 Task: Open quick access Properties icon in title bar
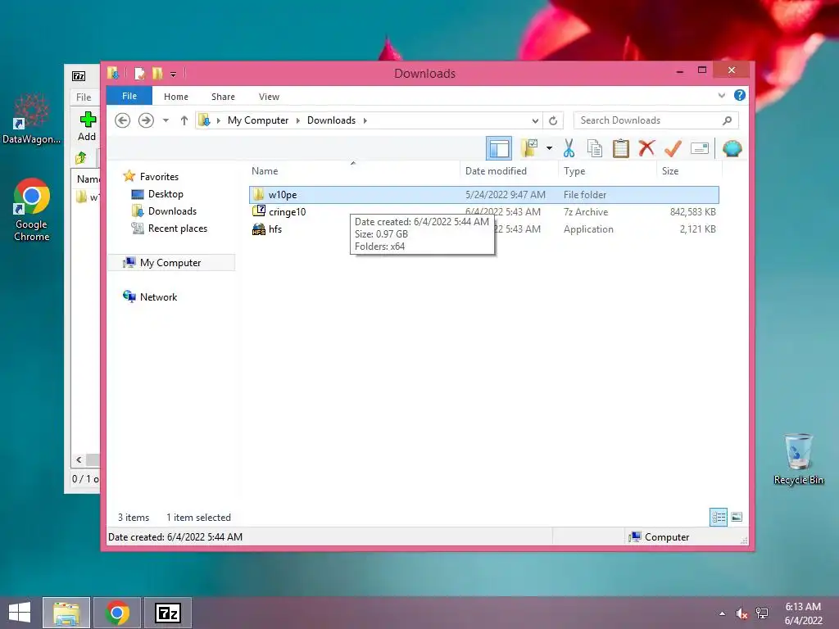pyautogui.click(x=139, y=74)
